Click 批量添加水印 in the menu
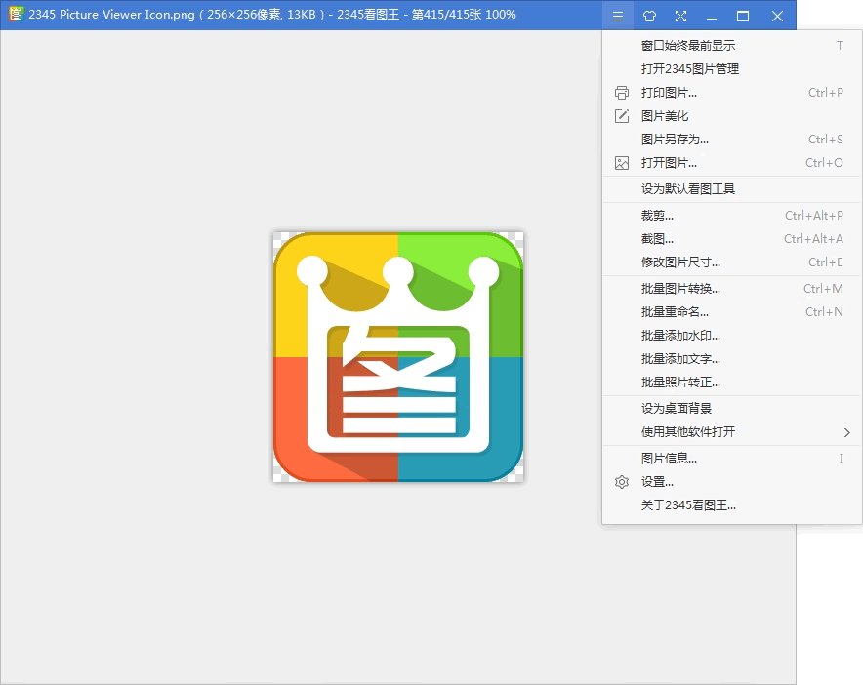863x685 pixels. pos(680,336)
